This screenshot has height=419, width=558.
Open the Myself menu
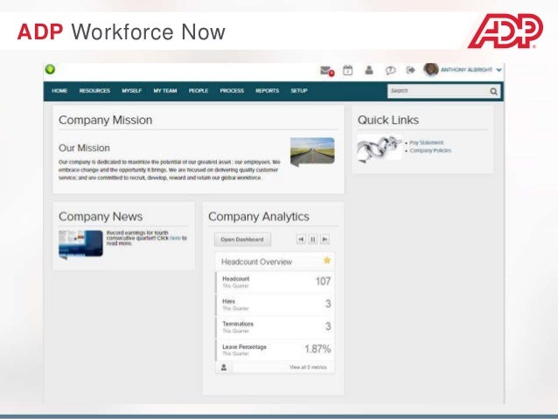click(x=132, y=91)
